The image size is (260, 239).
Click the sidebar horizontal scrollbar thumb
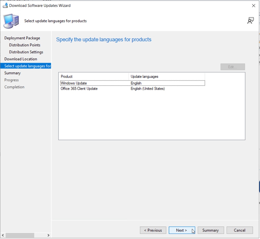pyautogui.click(x=20, y=235)
